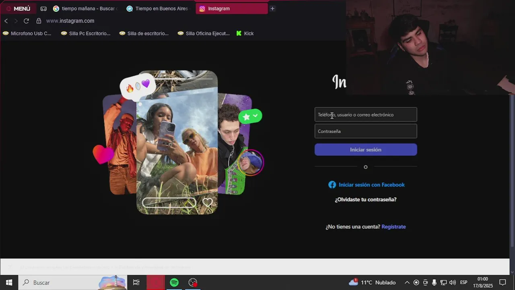Click the center selfie photo in the collage
The height and width of the screenshot is (290, 515).
(x=177, y=143)
